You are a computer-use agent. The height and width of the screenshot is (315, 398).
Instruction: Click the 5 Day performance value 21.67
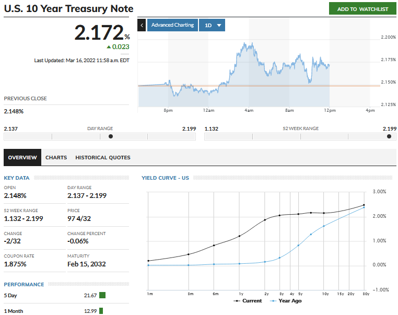tap(90, 296)
